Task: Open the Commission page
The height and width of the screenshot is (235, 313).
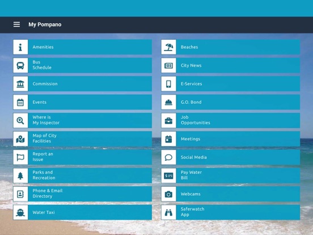Action: coord(82,84)
